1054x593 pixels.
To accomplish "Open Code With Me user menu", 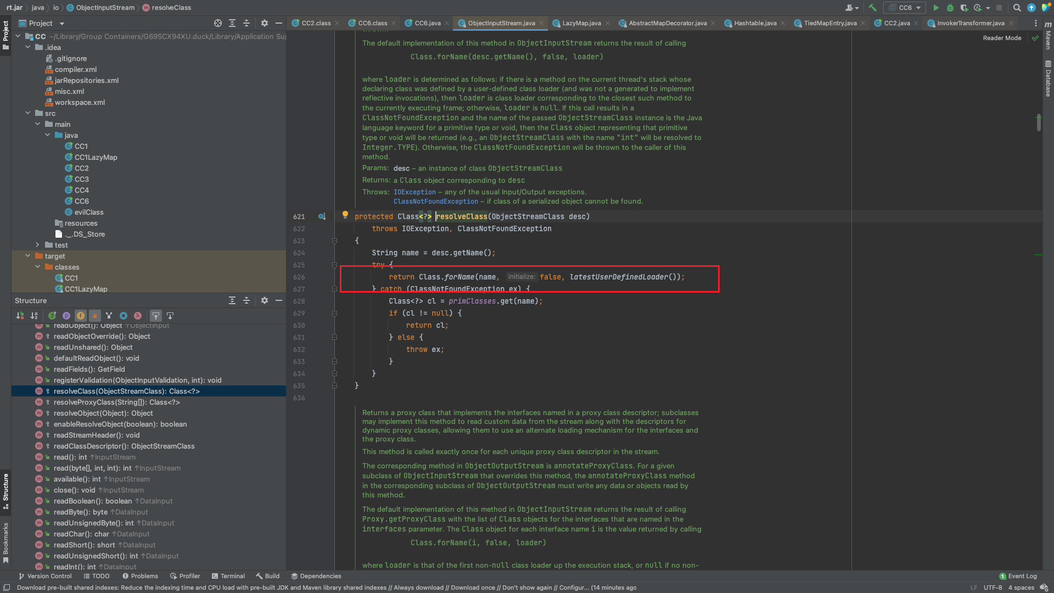I will click(852, 8).
